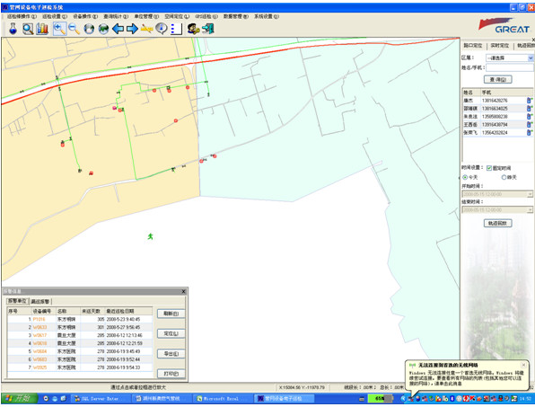Click the magnifier search toolbar icon

pos(28,29)
